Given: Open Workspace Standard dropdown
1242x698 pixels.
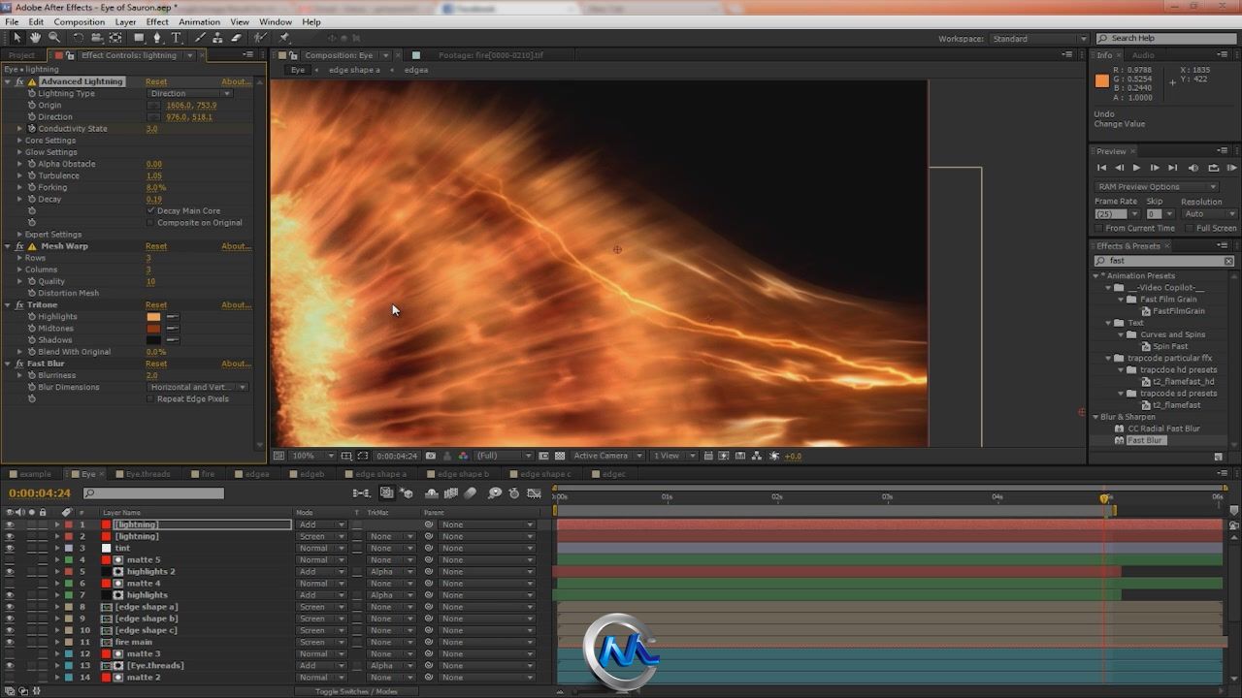Looking at the screenshot, I should 1038,39.
